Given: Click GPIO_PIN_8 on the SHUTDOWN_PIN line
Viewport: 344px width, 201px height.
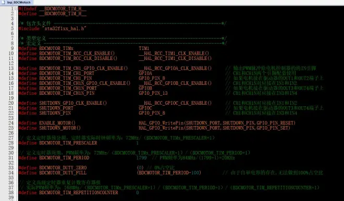Looking at the screenshot, I should (152, 114).
